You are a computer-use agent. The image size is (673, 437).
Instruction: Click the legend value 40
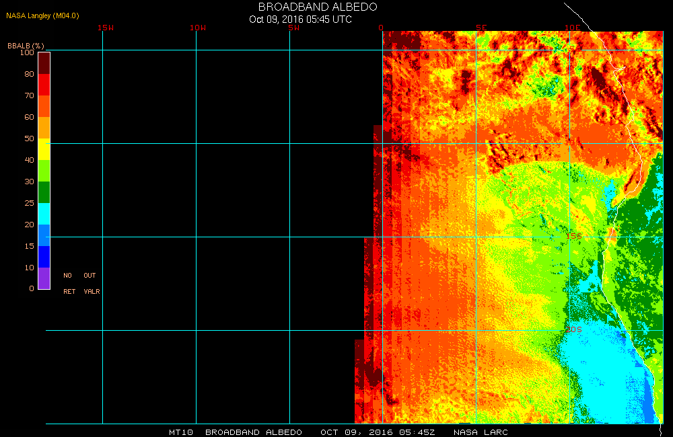(29, 159)
